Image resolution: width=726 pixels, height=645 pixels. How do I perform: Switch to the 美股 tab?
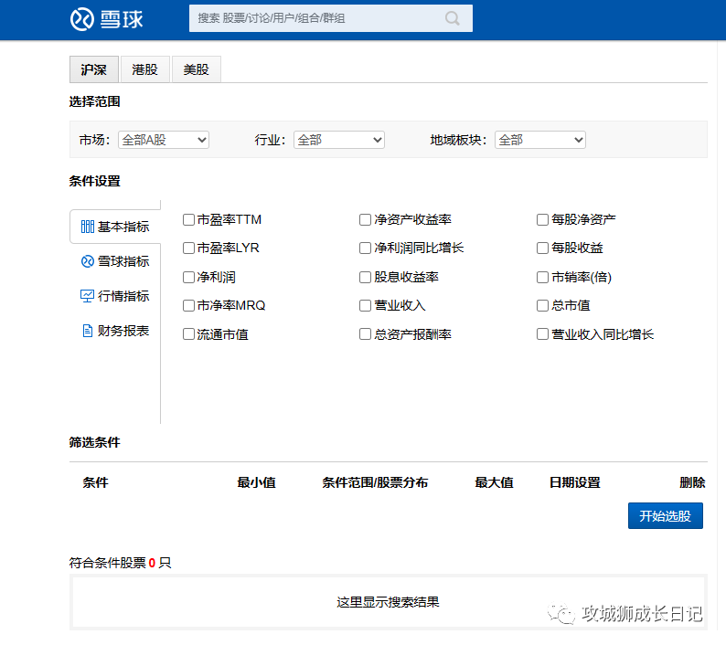[x=196, y=69]
